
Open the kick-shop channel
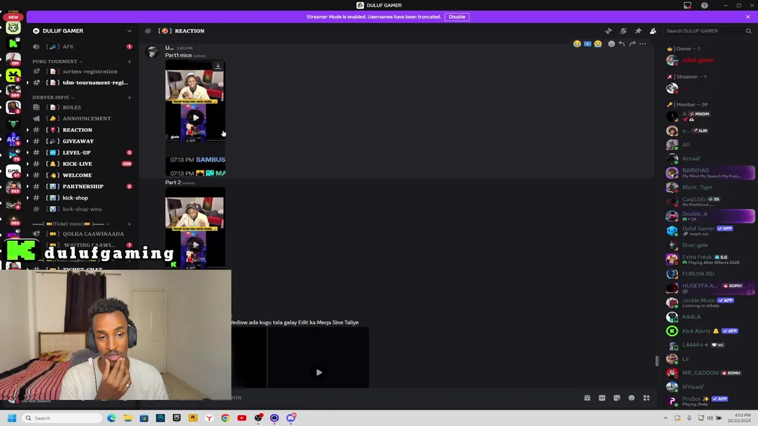click(x=83, y=198)
